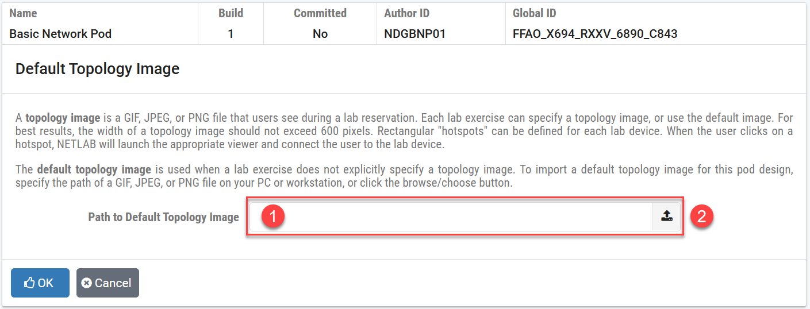Screen dimensions: 810x309
Task: Click the Path to Default Topology Image label
Action: tap(163, 217)
